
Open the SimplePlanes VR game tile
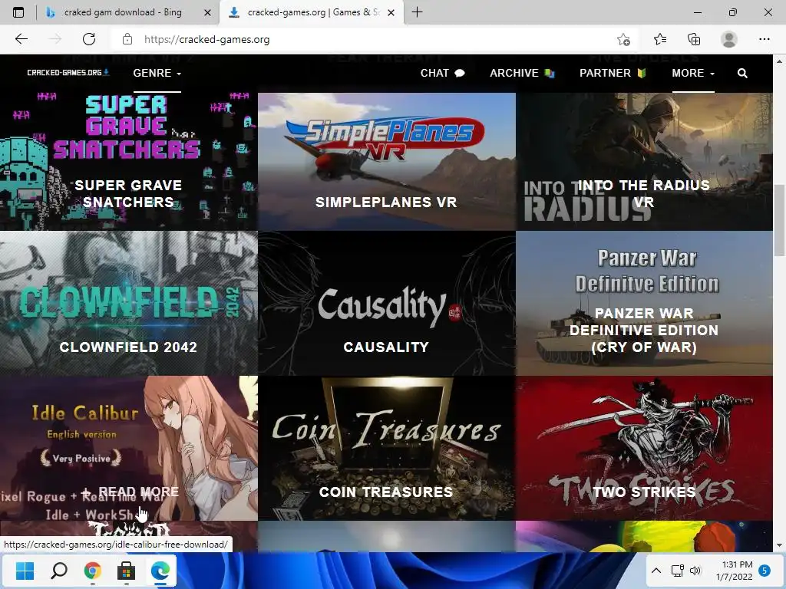387,162
